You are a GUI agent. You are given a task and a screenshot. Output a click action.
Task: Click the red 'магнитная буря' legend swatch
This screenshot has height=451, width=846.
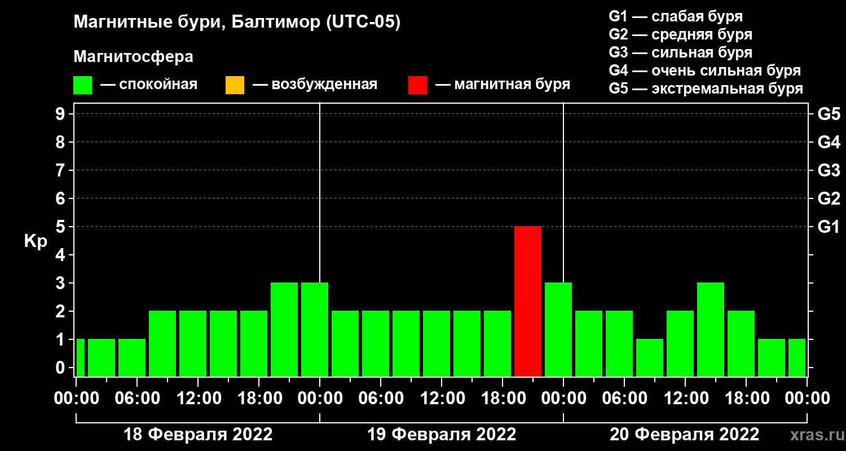[x=417, y=85]
